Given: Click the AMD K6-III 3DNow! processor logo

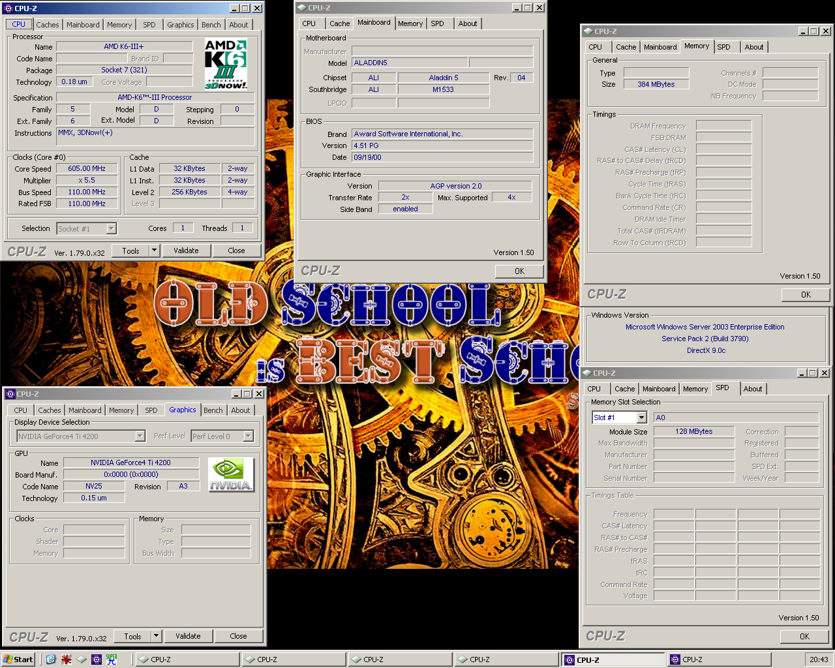Looking at the screenshot, I should (226, 64).
